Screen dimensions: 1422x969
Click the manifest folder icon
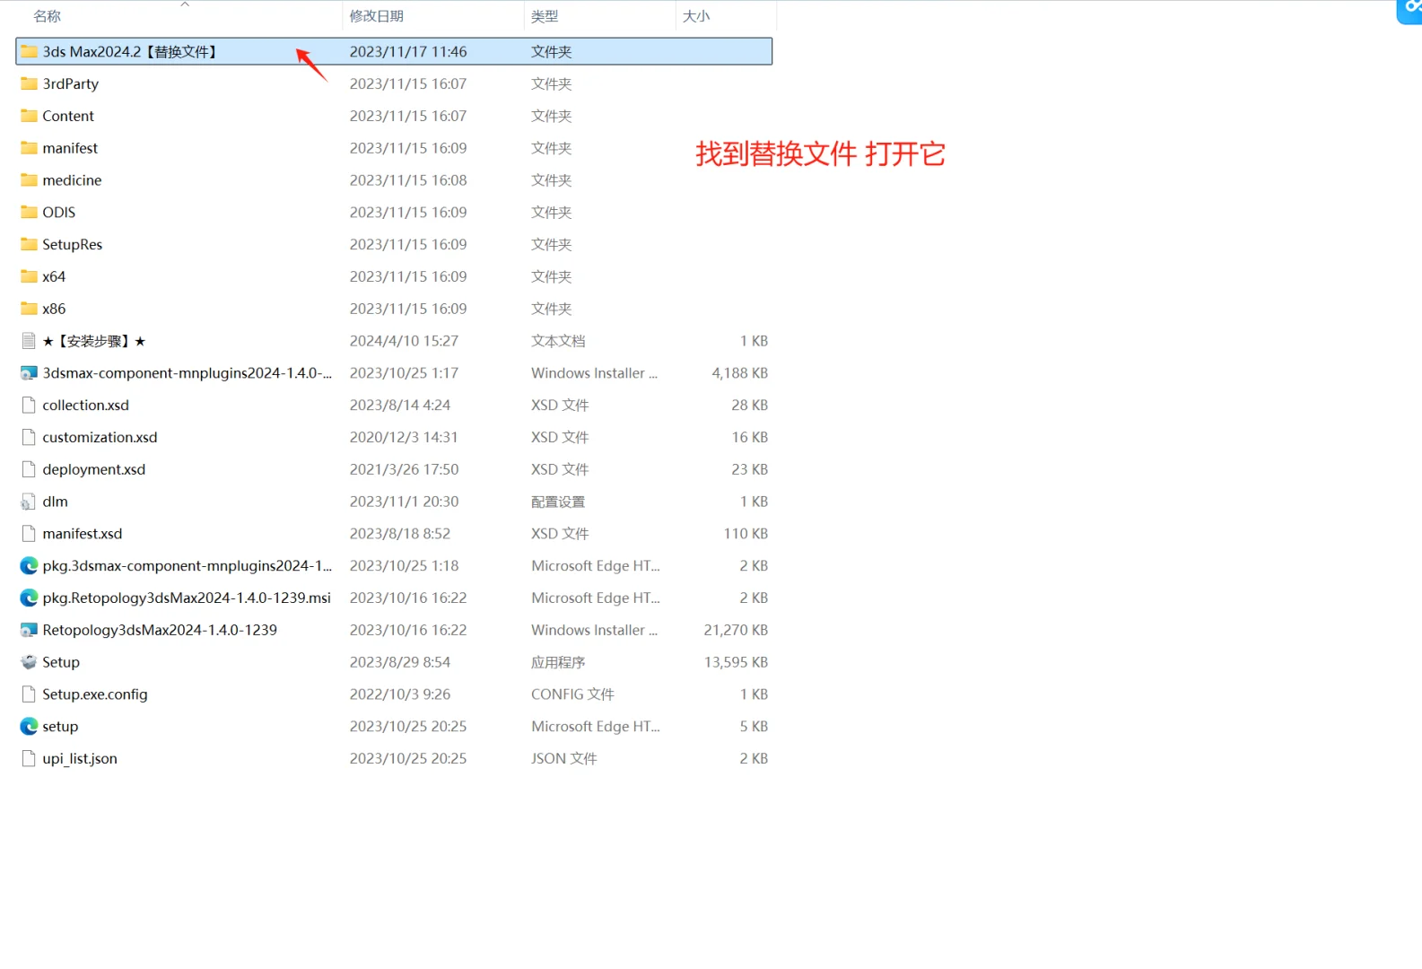(29, 148)
